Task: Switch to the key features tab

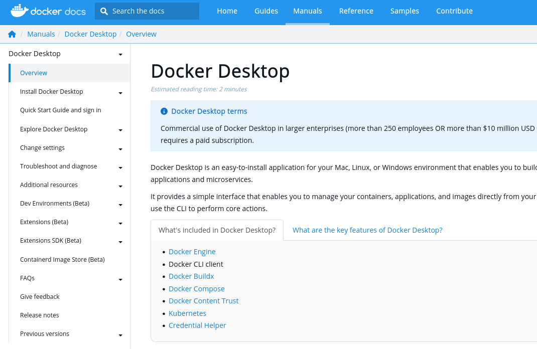Action: coord(367,230)
